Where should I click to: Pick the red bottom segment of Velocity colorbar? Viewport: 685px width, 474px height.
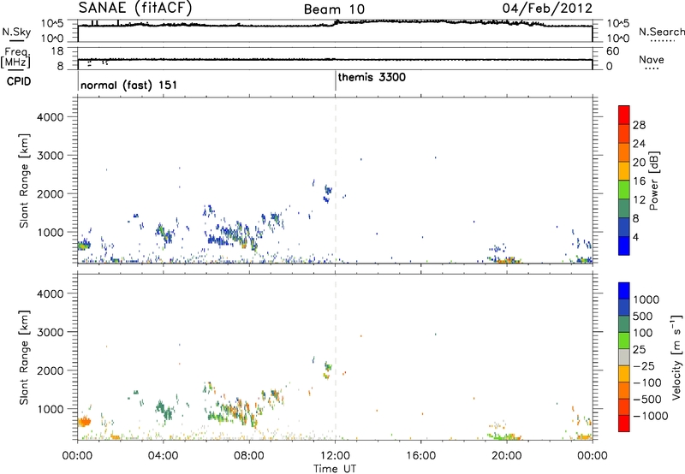pos(624,423)
